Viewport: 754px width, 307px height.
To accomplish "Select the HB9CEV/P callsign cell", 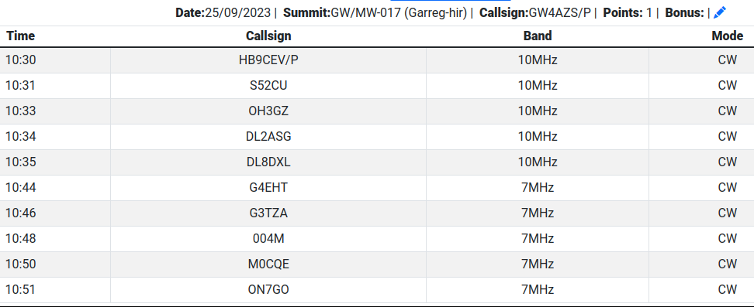I will pyautogui.click(x=268, y=60).
